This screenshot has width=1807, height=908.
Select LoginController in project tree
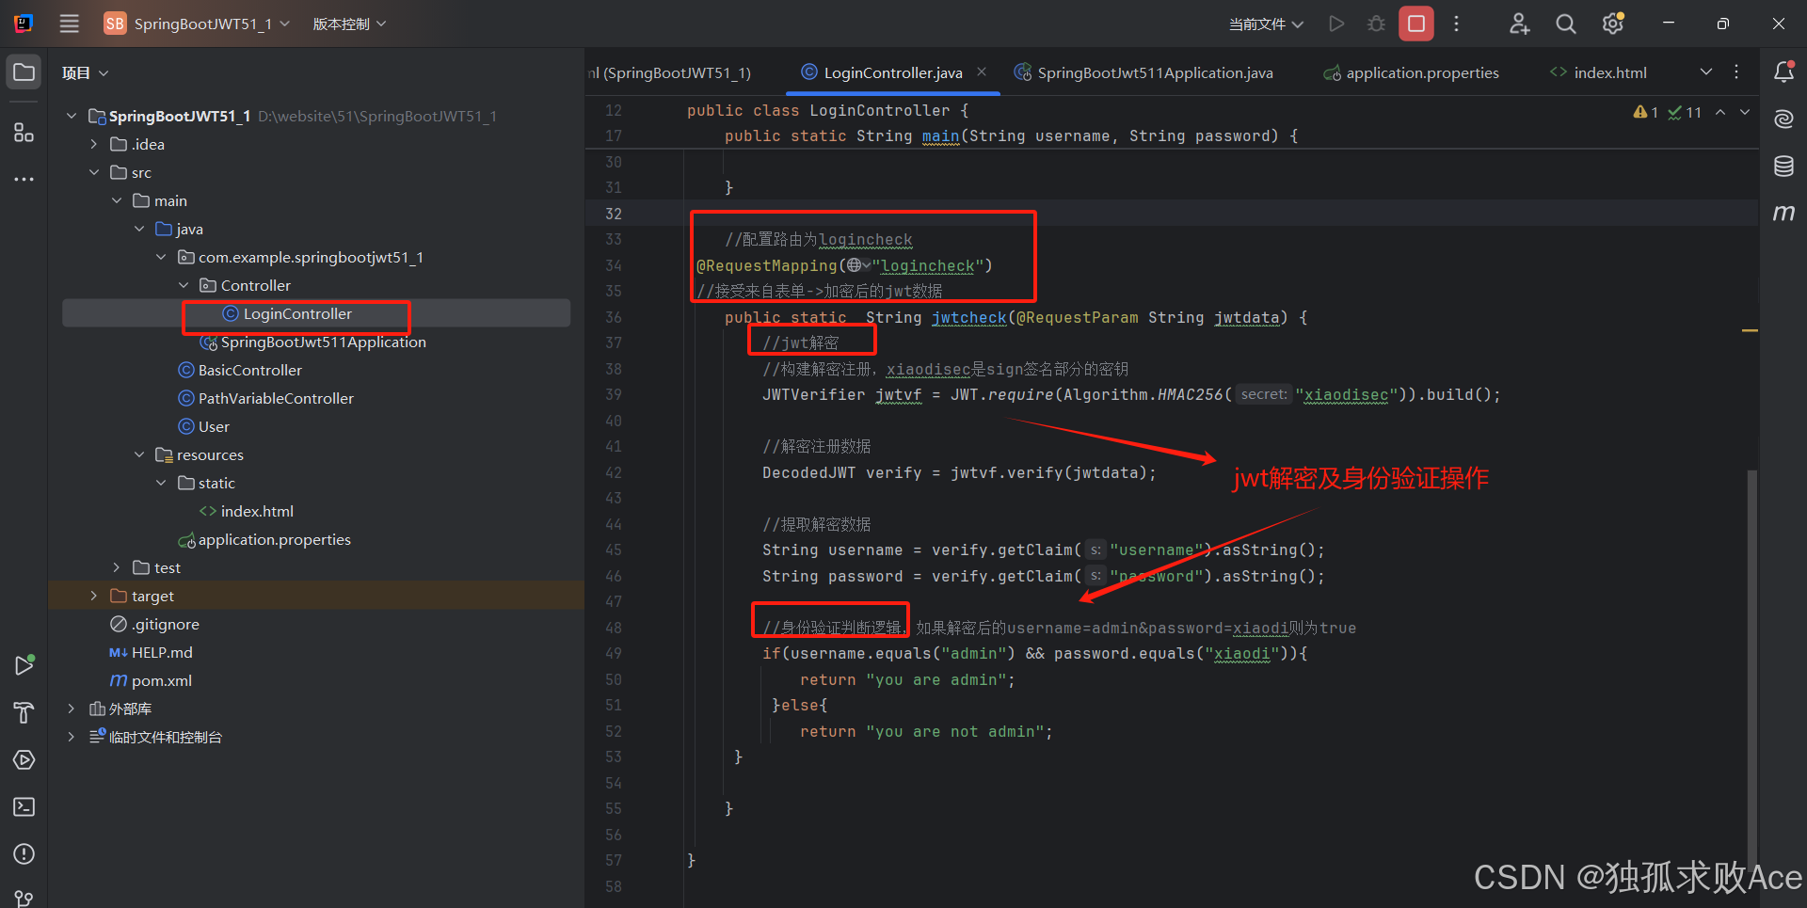point(297,313)
